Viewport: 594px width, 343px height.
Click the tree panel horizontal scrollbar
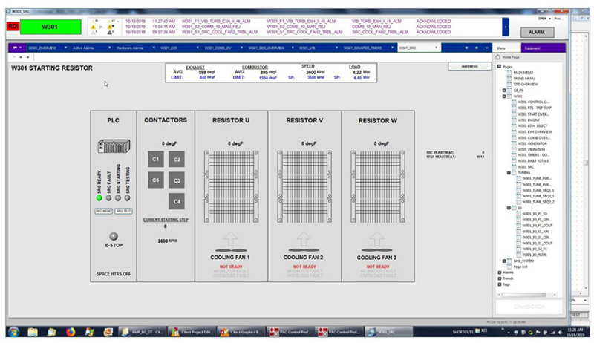[524, 295]
